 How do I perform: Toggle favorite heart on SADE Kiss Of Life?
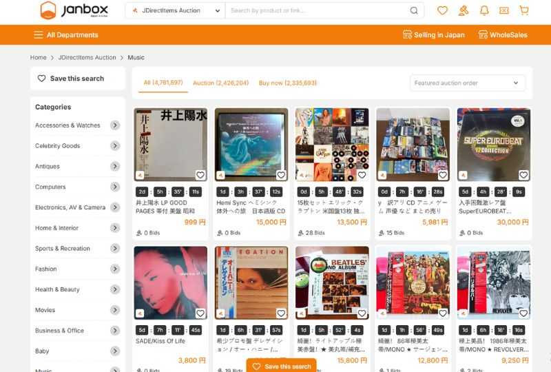click(x=200, y=313)
